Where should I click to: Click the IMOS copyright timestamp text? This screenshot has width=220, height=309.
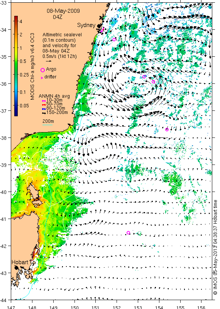coord(215,248)
